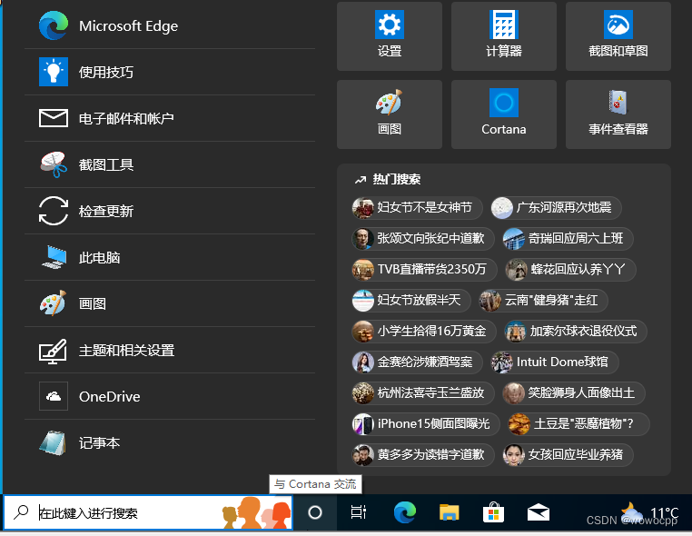
Task: Open the Cortana tile
Action: [503, 114]
